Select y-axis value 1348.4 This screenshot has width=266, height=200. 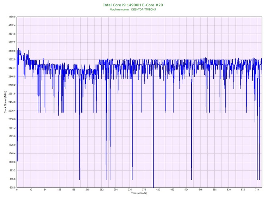coord(12,153)
